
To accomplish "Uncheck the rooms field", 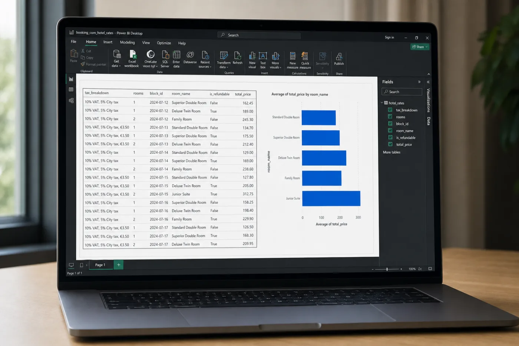I will 390,117.
